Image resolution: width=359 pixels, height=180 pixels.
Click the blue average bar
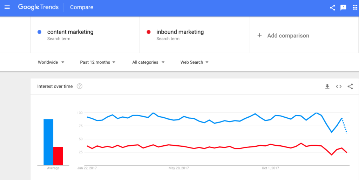(x=48, y=142)
